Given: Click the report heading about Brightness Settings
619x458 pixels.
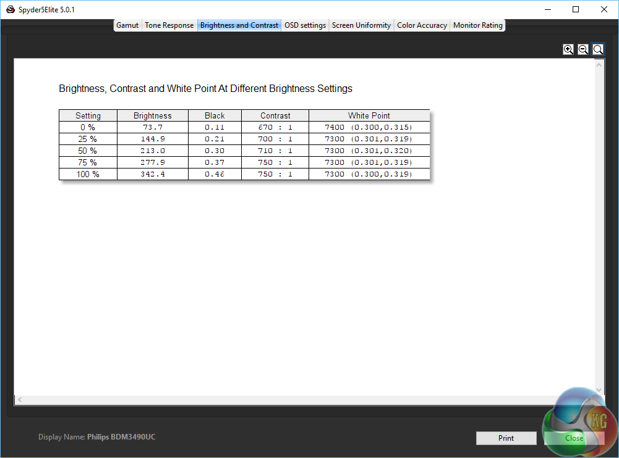Looking at the screenshot, I should 205,89.
